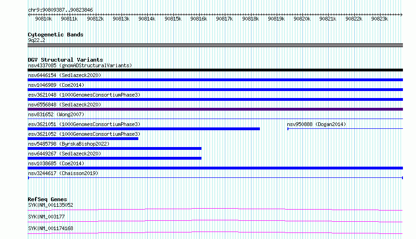Image resolution: width=416 pixels, height=239 pixels.
Task: Open variant esv3621052 (1000GenomesConsortiumPhase3) label
Action: (x=84, y=134)
